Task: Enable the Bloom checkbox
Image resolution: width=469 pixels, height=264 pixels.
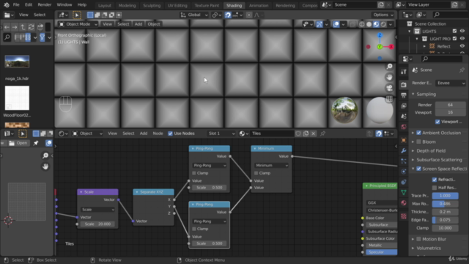Action: [x=418, y=142]
